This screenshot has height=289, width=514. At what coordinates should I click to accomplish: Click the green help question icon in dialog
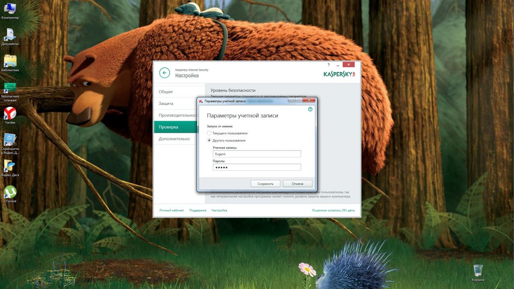click(311, 109)
